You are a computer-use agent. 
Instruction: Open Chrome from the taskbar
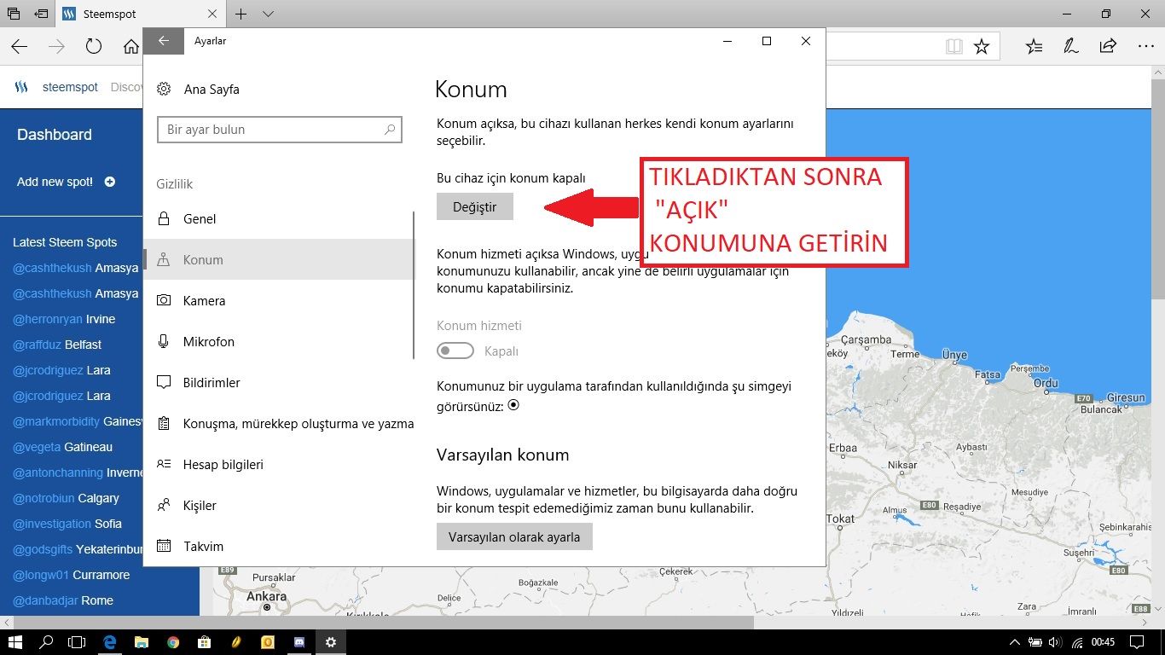point(173,641)
